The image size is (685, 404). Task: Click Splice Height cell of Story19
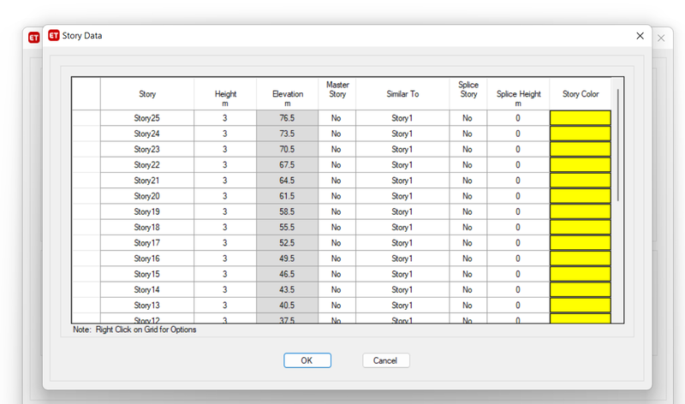(x=518, y=211)
